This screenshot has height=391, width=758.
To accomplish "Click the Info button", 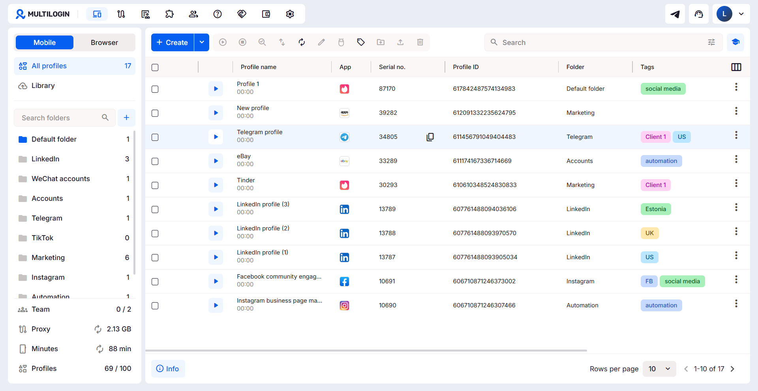I will click(168, 369).
